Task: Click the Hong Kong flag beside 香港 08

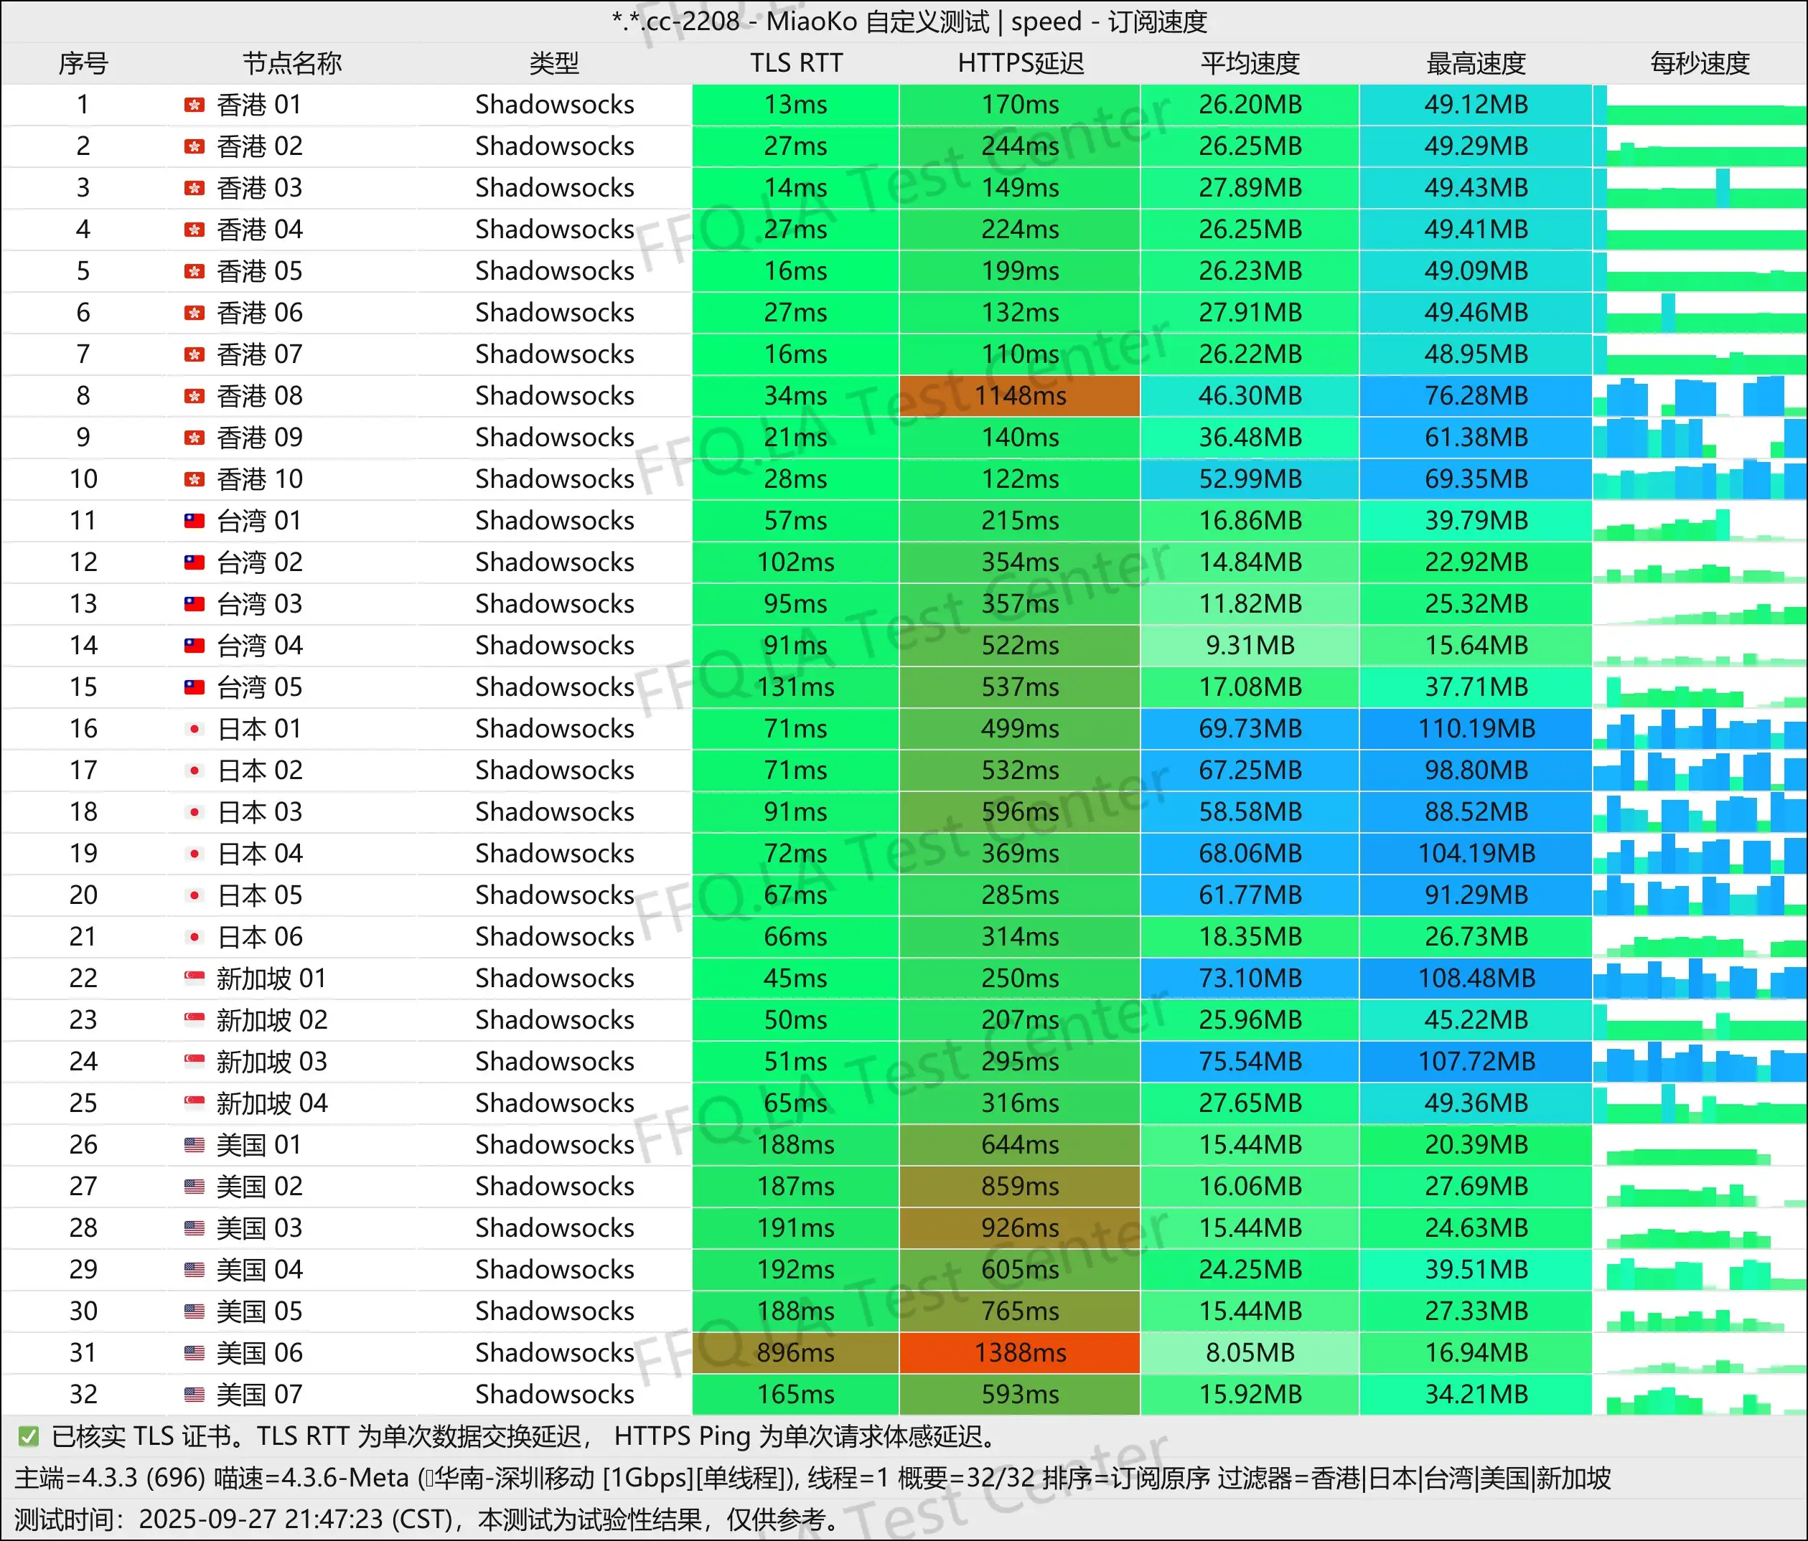Action: [x=194, y=396]
